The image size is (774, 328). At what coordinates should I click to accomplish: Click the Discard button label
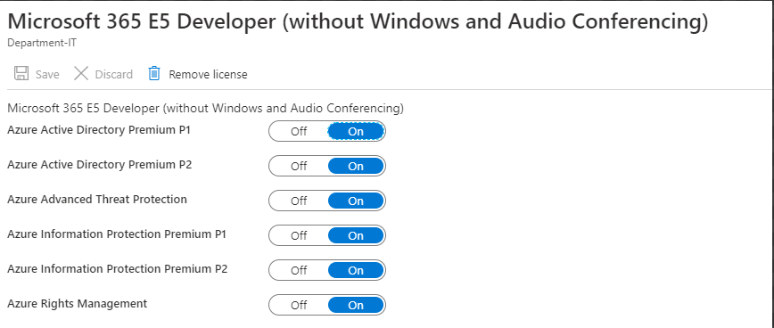click(113, 75)
